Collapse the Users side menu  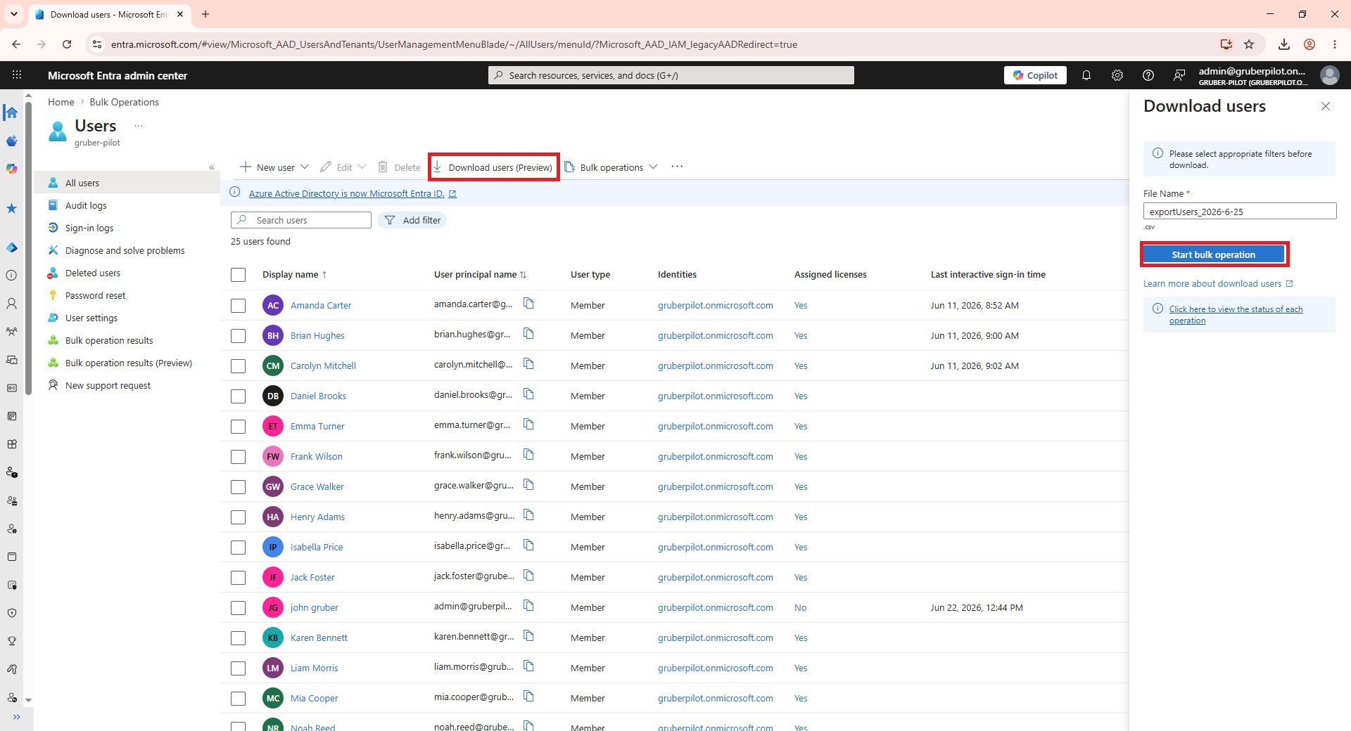212,167
